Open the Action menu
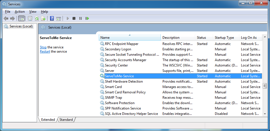The height and width of the screenshot is (131, 270). click(x=20, y=12)
